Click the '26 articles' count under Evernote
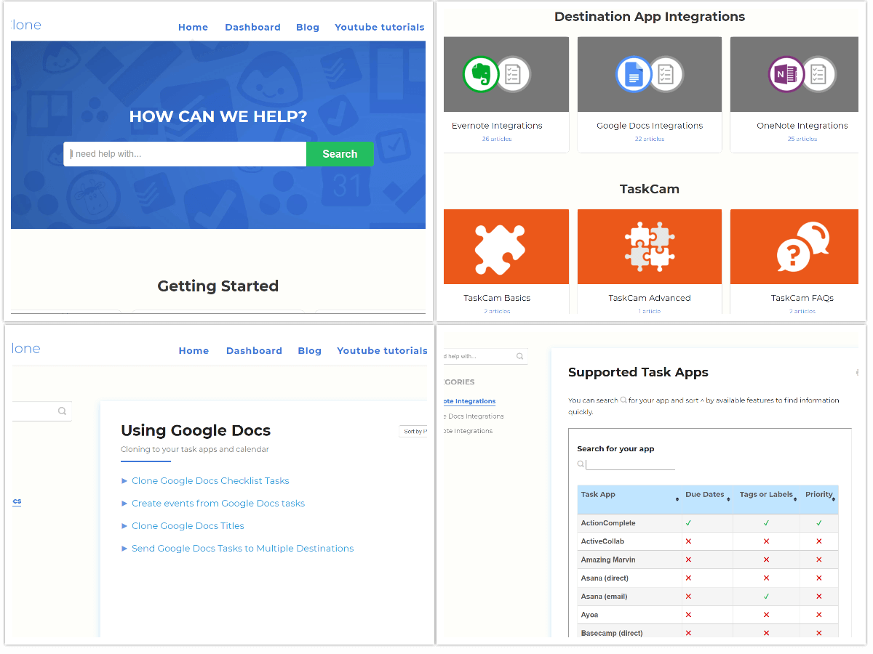 point(497,139)
